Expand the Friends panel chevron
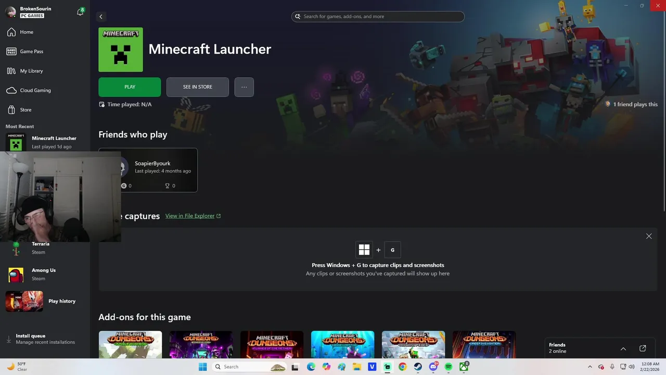Image resolution: width=666 pixels, height=375 pixels. pyautogui.click(x=623, y=349)
